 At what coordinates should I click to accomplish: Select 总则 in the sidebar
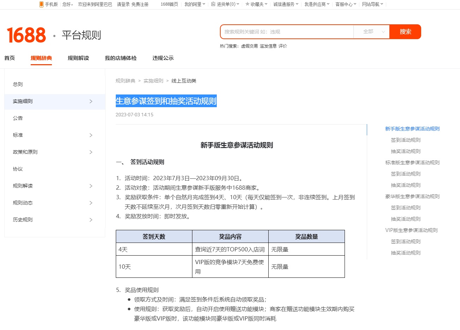18,84
